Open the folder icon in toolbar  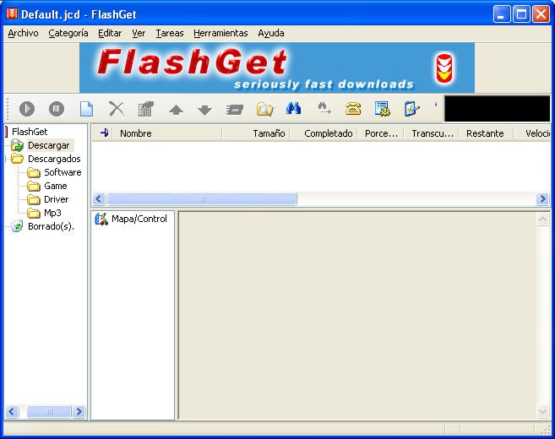264,108
